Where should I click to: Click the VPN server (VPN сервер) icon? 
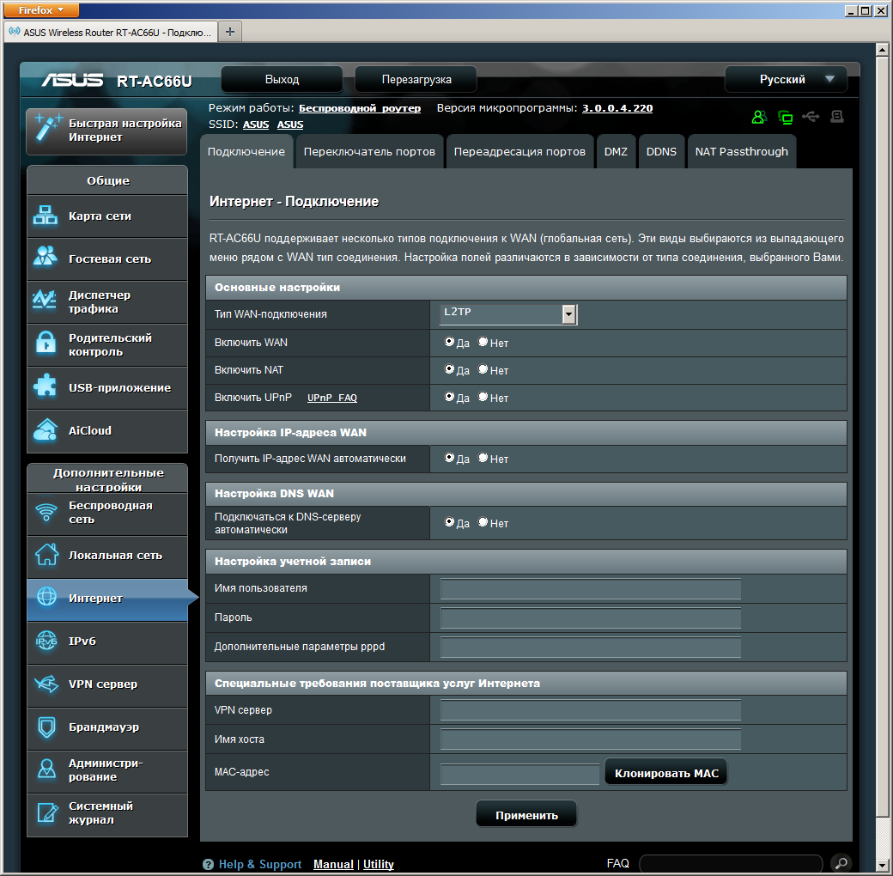click(x=45, y=684)
